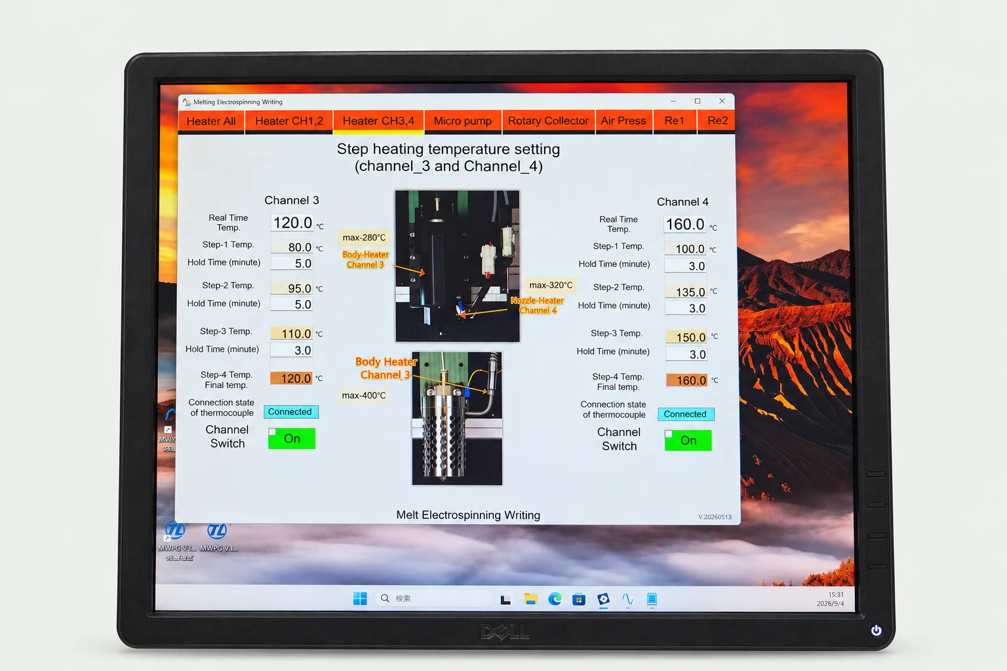Click the taskbar search box

(x=433, y=598)
